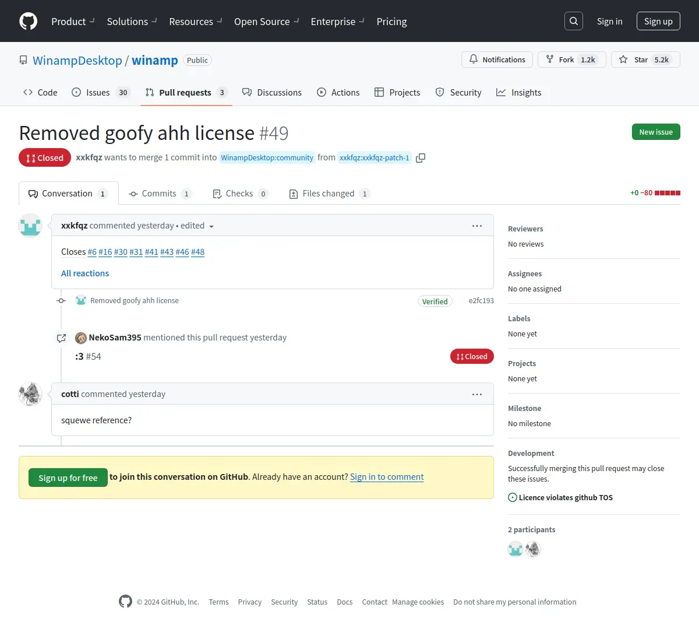Click Sign in to comment link
The width and height of the screenshot is (699, 632).
[x=387, y=477]
